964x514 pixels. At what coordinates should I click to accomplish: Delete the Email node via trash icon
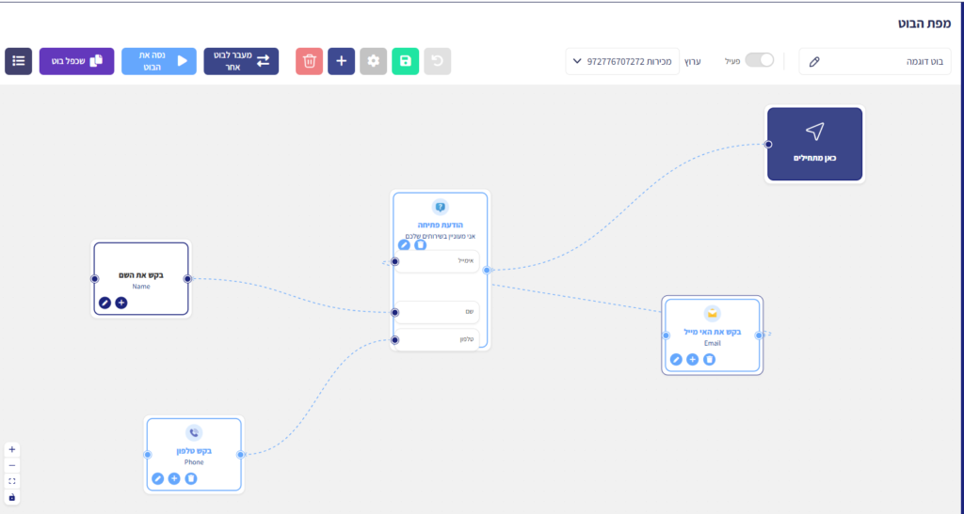click(709, 360)
